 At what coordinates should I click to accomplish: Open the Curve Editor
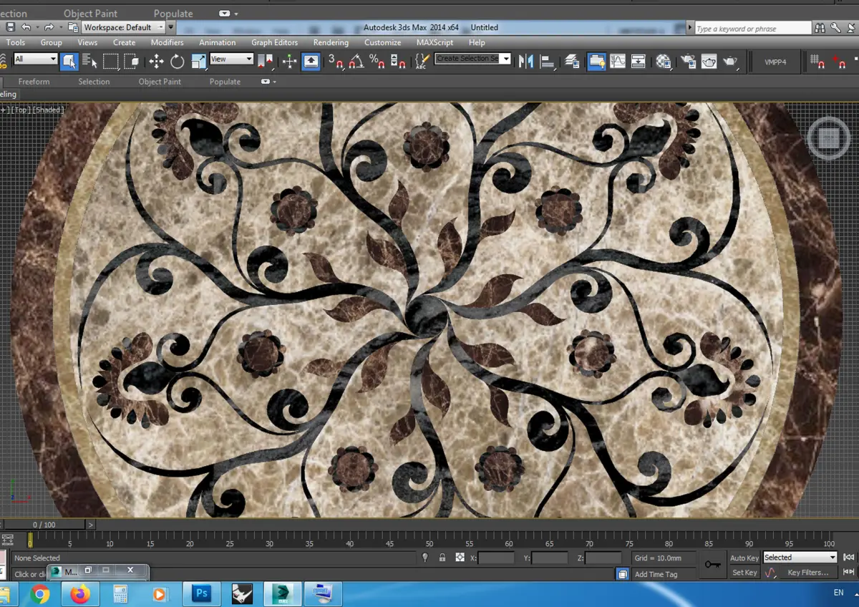click(617, 62)
